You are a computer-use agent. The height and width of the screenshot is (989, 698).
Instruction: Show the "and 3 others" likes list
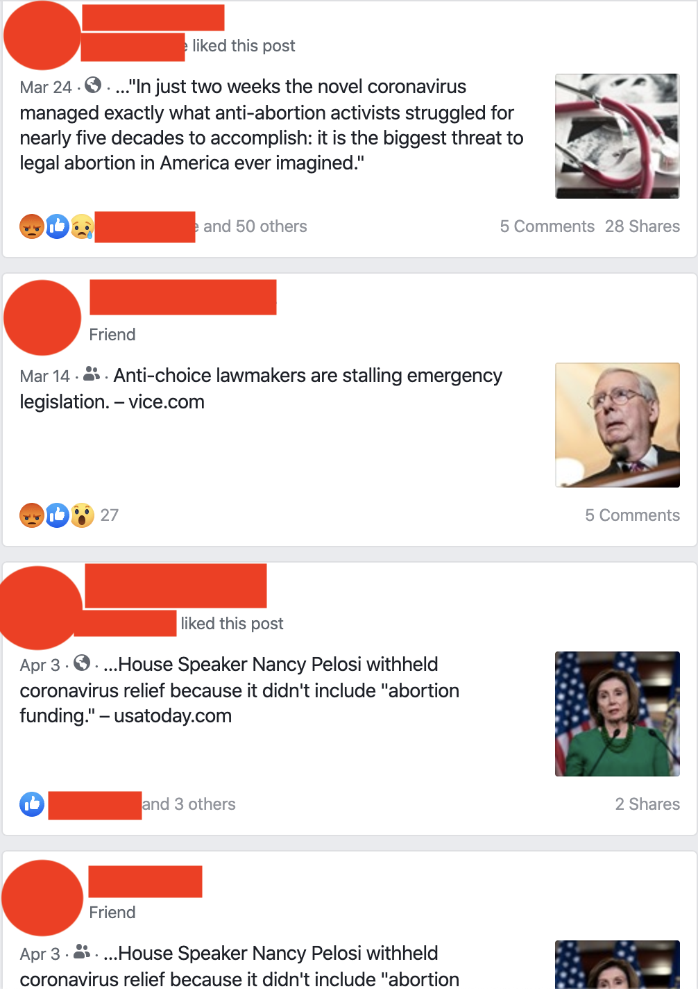[189, 804]
